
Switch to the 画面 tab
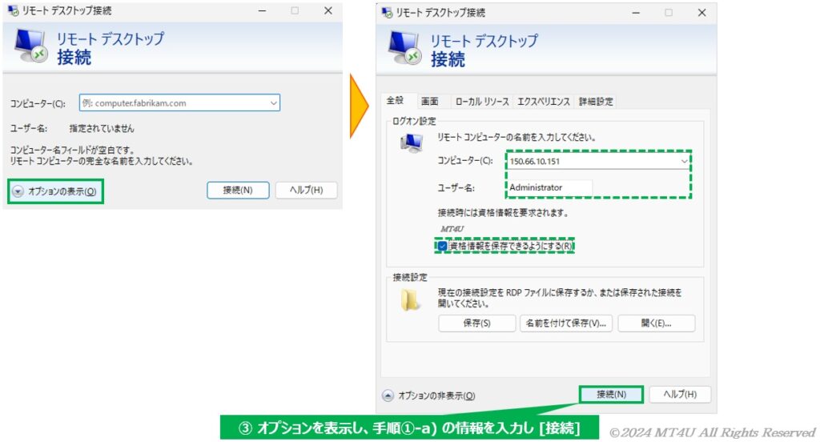click(430, 102)
